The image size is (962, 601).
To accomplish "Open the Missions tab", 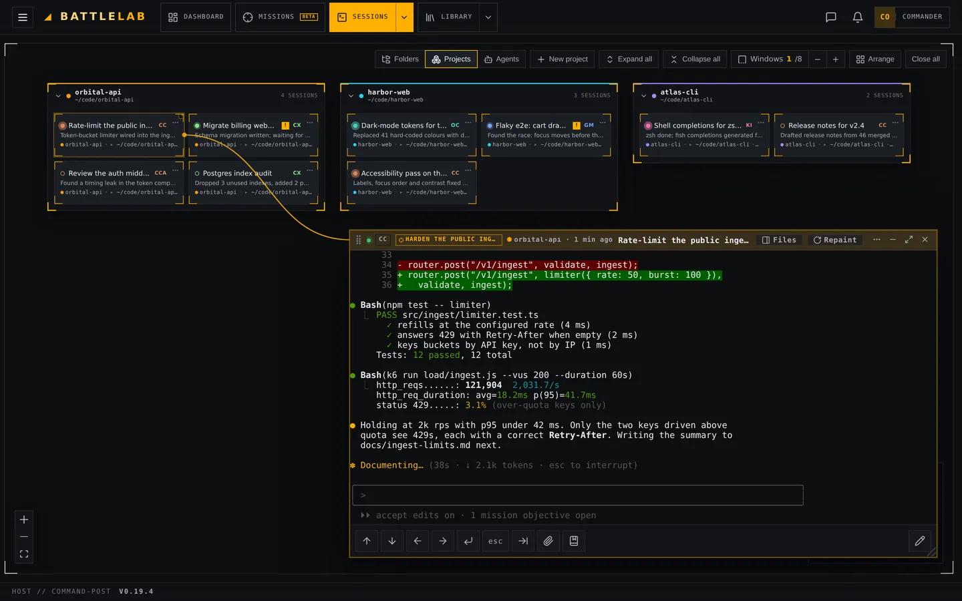I will pos(281,17).
